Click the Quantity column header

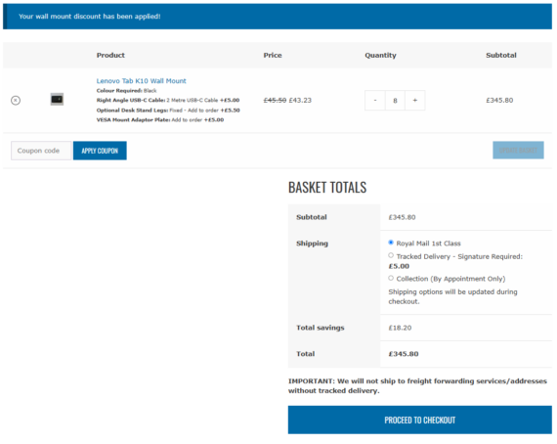point(380,55)
